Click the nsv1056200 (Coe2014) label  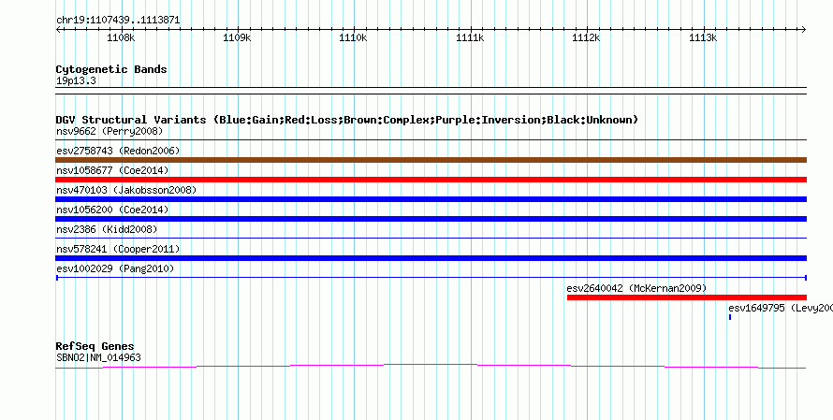point(112,210)
